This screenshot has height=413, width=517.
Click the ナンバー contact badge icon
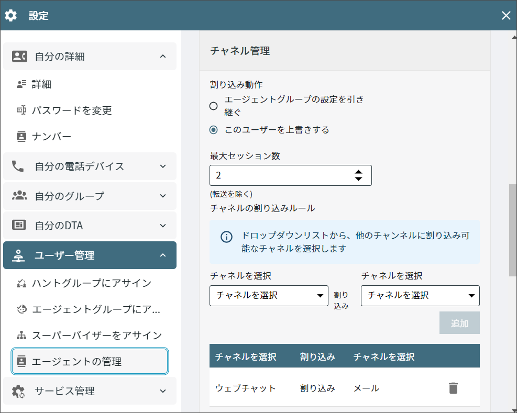[21, 136]
